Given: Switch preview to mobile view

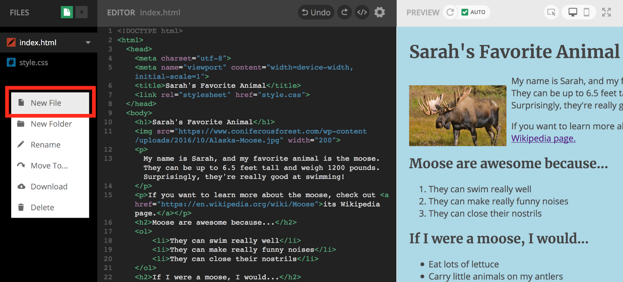Looking at the screenshot, I should (586, 12).
